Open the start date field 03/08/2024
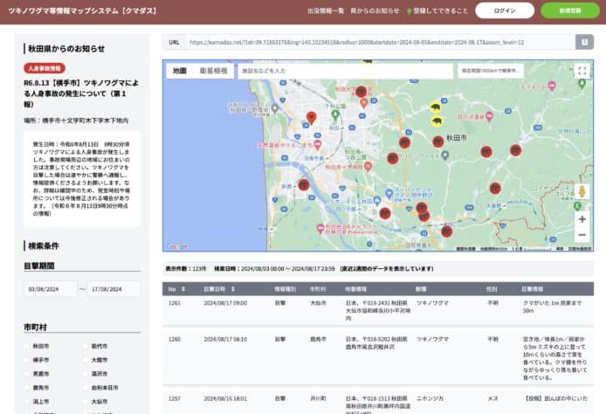 tap(50, 289)
